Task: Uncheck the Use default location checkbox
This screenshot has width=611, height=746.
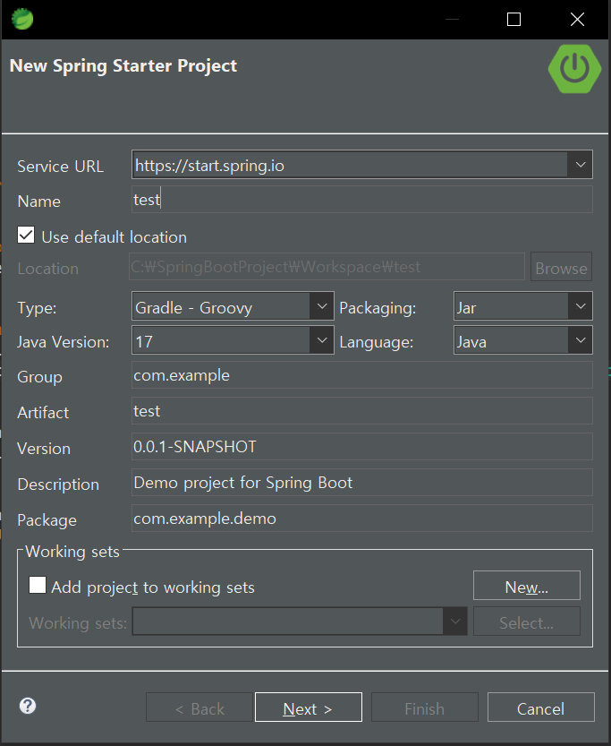Action: point(26,236)
